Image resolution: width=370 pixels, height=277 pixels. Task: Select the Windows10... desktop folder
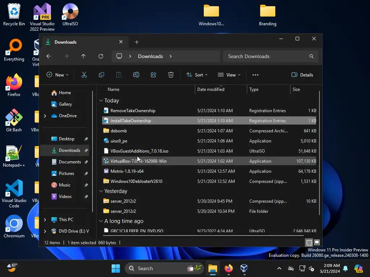coord(211,14)
